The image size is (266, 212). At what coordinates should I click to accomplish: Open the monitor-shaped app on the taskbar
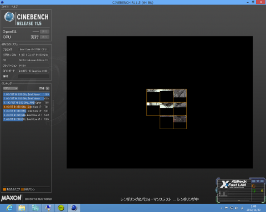point(48,208)
